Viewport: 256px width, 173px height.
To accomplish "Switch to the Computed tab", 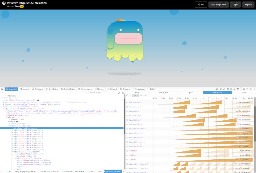I will pyautogui.click(x=163, y=92).
